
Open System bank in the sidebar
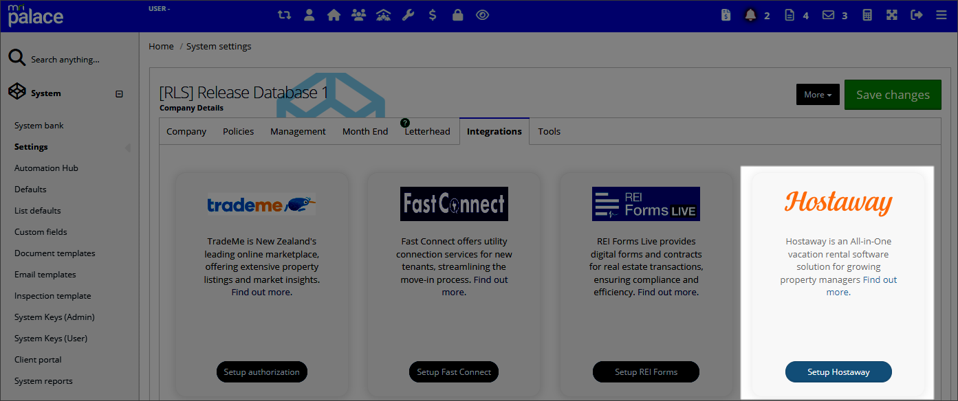click(x=39, y=126)
